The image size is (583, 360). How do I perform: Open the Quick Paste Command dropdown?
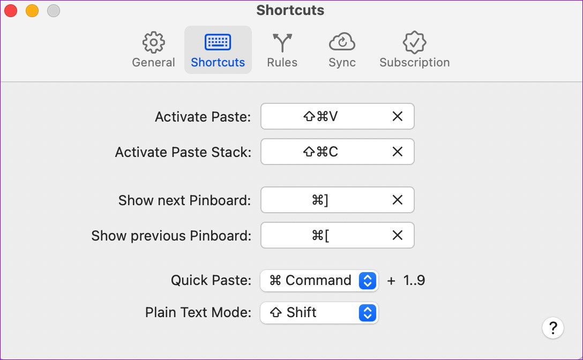click(319, 280)
